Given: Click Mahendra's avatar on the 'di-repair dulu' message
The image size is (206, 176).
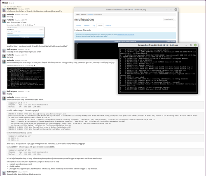Looking at the screenshot, I should click(x=4, y=62).
